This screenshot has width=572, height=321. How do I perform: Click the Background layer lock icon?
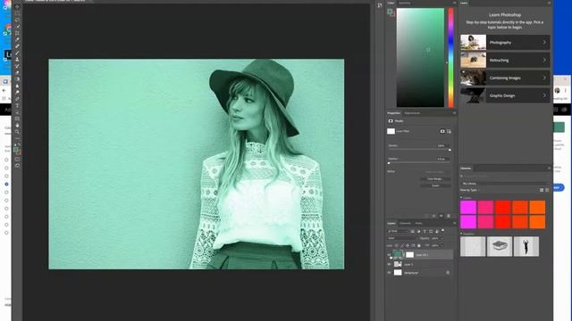(448, 273)
